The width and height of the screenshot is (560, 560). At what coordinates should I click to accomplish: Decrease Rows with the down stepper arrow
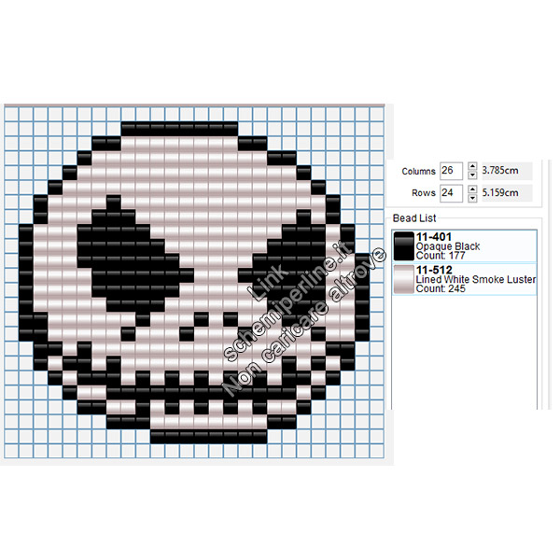pyautogui.click(x=472, y=198)
